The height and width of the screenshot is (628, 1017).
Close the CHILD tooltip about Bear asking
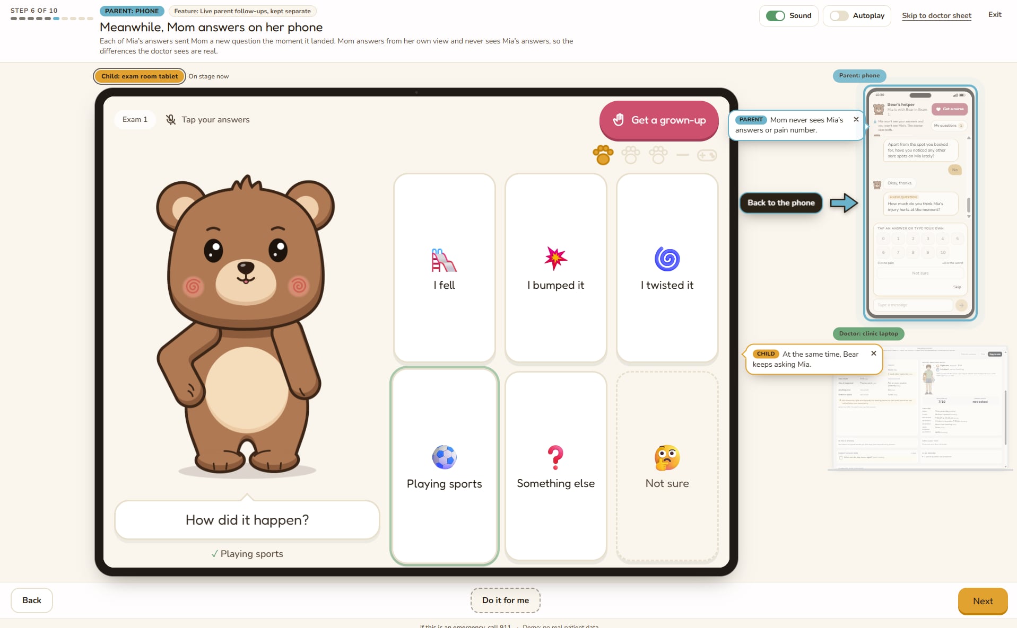coord(873,353)
